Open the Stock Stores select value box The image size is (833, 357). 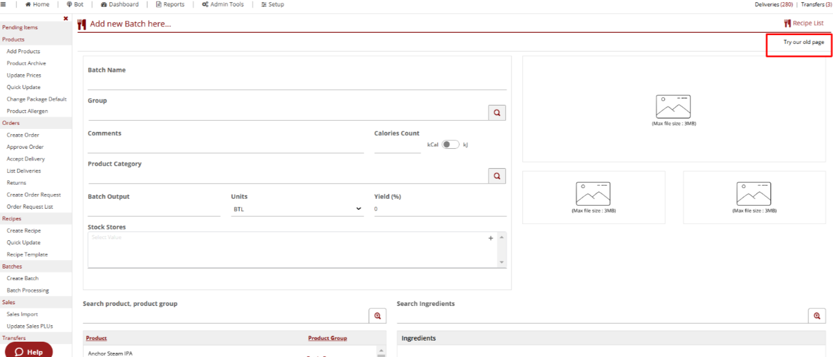(287, 249)
